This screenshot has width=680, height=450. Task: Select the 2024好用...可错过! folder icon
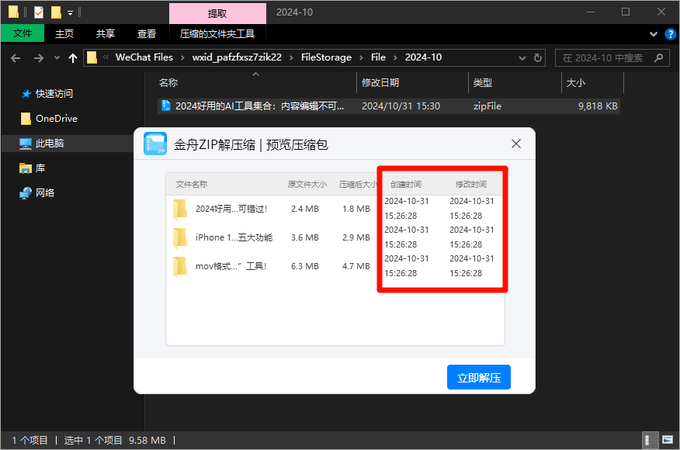(180, 209)
